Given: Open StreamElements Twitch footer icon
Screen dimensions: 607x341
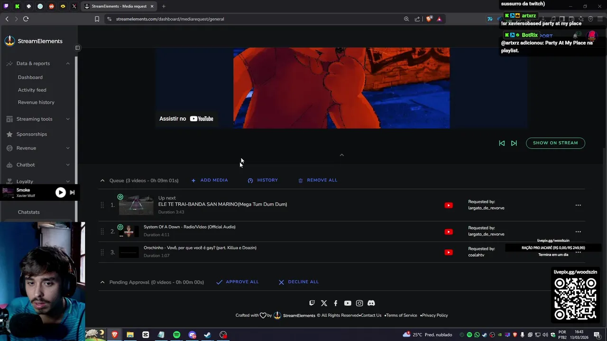Looking at the screenshot, I should click(312, 303).
